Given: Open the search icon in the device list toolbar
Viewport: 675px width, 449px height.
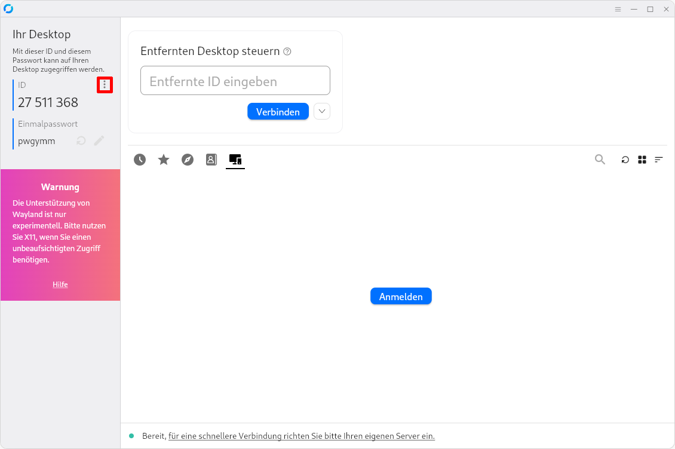Looking at the screenshot, I should coord(600,160).
